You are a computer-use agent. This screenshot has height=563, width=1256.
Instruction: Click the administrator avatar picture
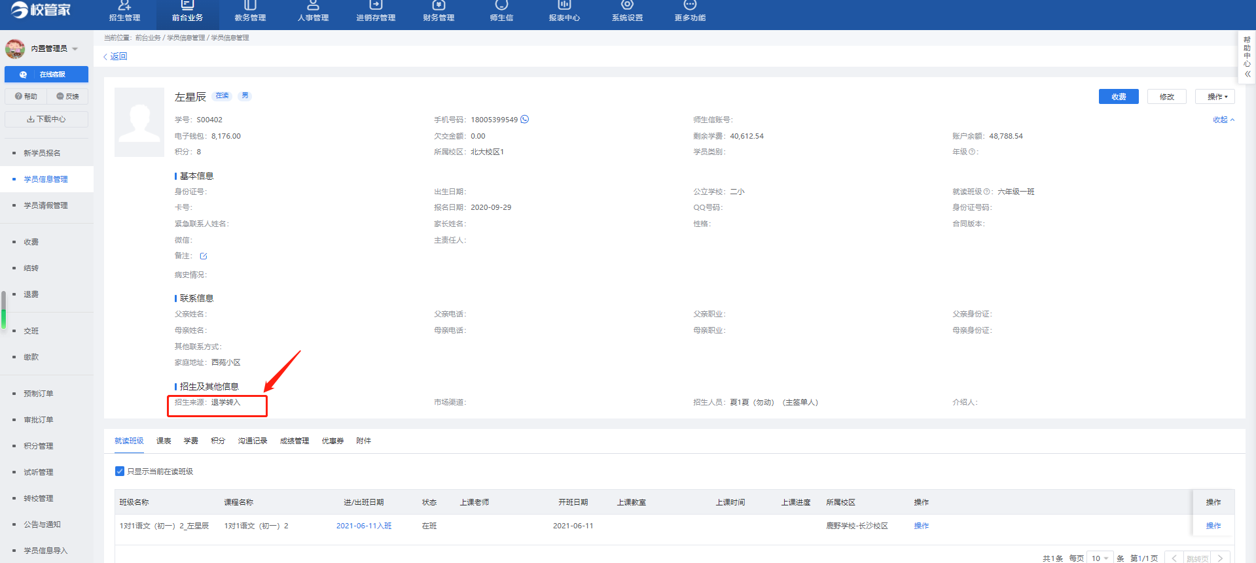tap(15, 48)
